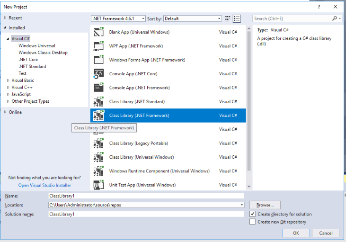346x242 pixels.
Task: Collapse the Installed node
Action: pos(5,28)
